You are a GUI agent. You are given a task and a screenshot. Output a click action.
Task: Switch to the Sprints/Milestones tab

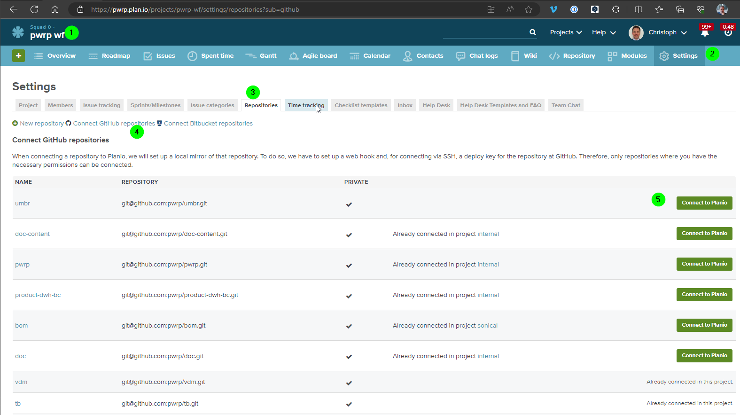[x=156, y=105]
